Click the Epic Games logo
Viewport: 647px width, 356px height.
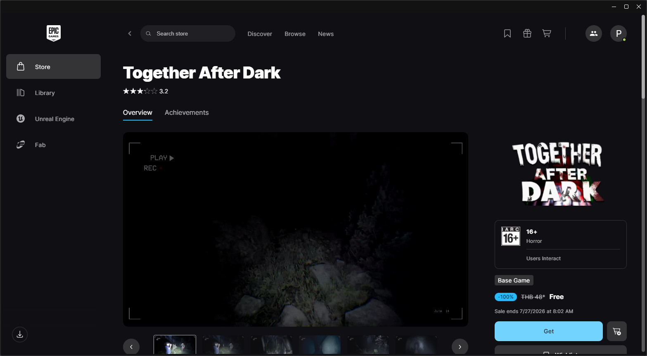click(54, 33)
